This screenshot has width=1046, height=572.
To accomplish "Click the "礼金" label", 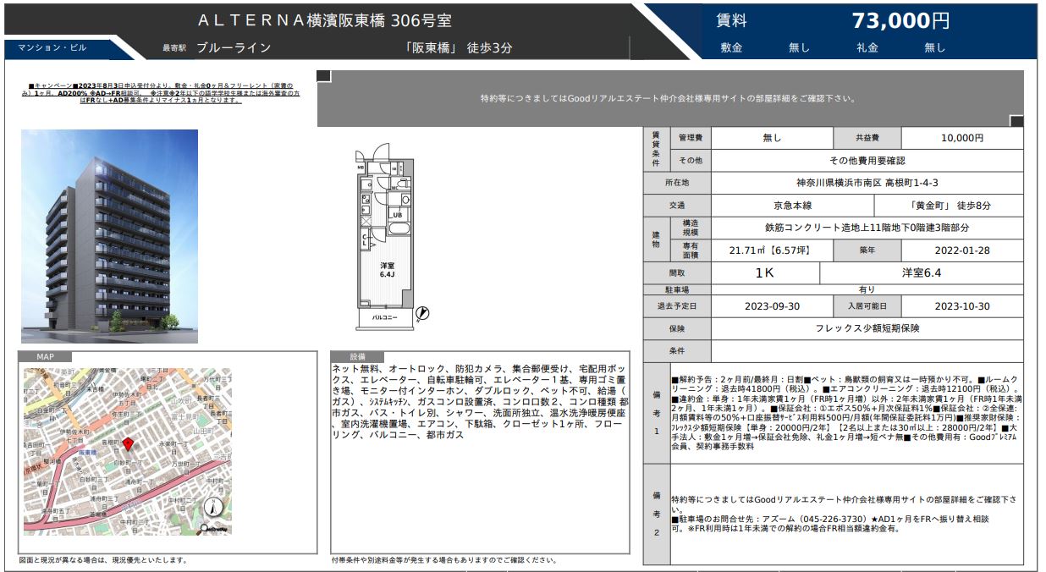I will 867,48.
